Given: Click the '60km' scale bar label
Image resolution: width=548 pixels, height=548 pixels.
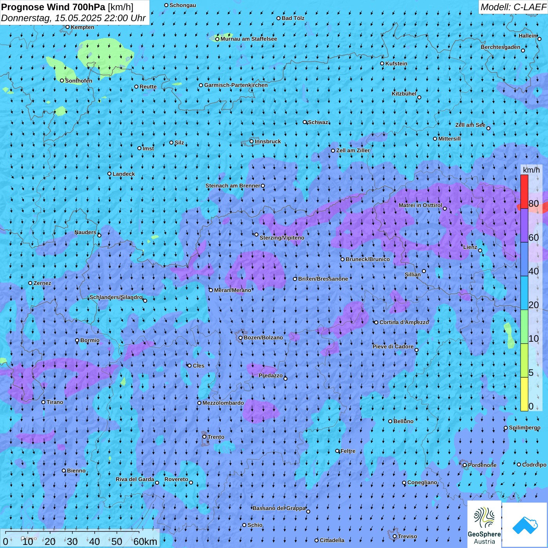Looking at the screenshot, I should pyautogui.click(x=145, y=541).
